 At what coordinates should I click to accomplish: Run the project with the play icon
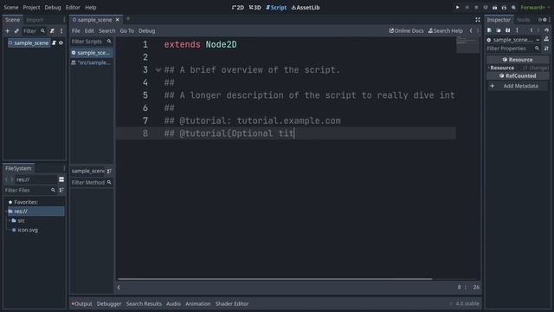(x=458, y=8)
